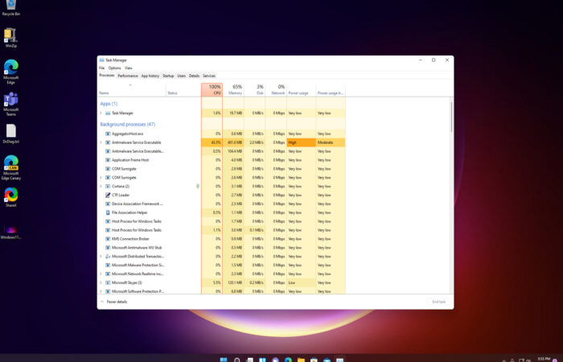Click the CTF Loader process icon
563x362 pixels.
108,195
